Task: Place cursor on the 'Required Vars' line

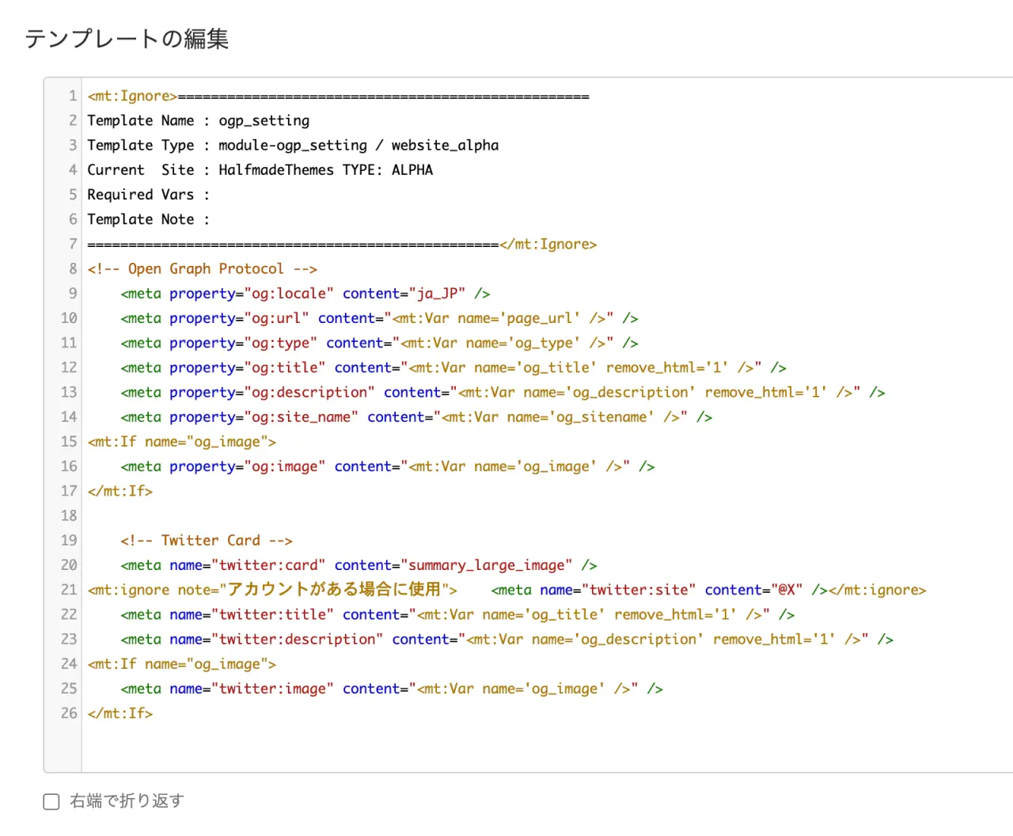Action: [140, 195]
